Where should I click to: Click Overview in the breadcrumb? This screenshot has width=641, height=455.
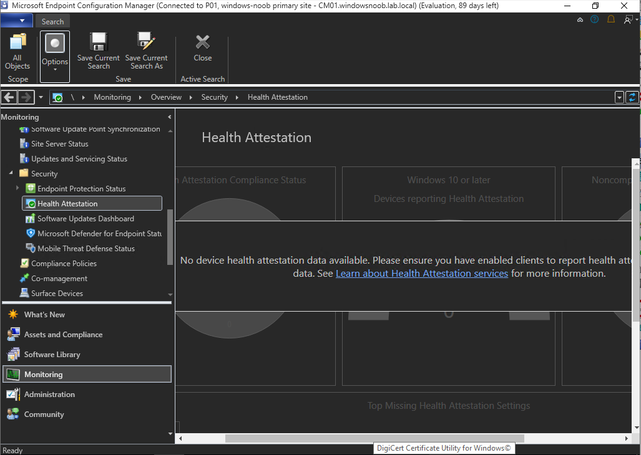[x=166, y=97]
